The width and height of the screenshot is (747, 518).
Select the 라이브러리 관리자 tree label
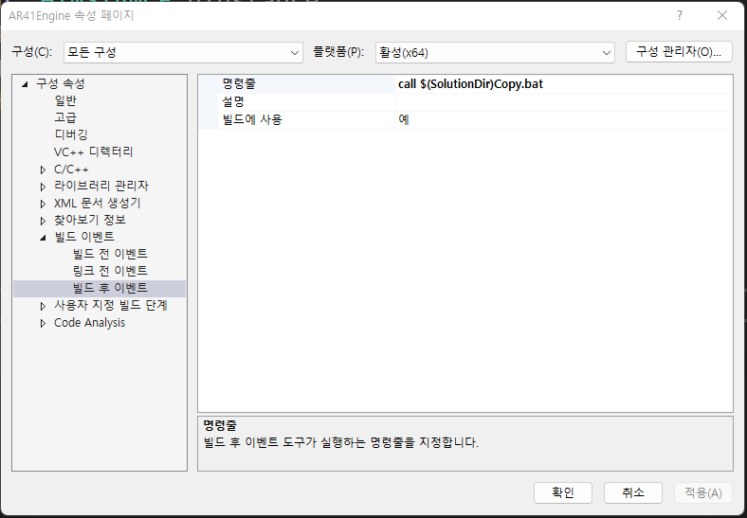pos(101,186)
